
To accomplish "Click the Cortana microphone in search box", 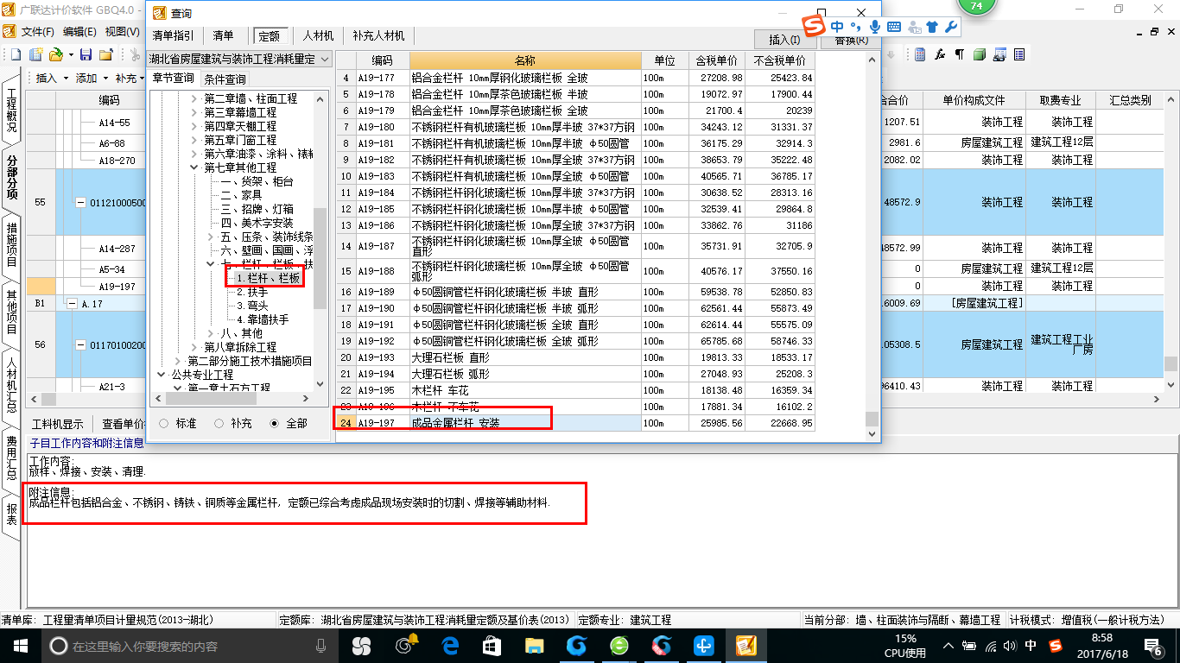I will (321, 646).
